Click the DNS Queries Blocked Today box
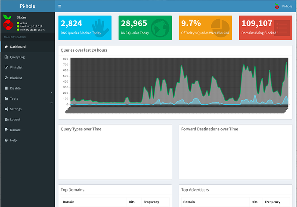The width and height of the screenshot is (297, 207). click(85, 28)
